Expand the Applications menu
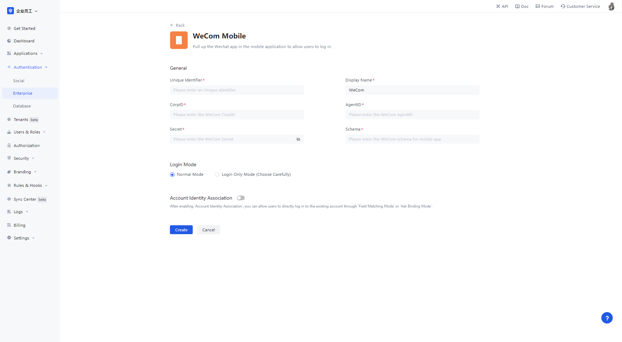This screenshot has width=622, height=342. (x=25, y=53)
